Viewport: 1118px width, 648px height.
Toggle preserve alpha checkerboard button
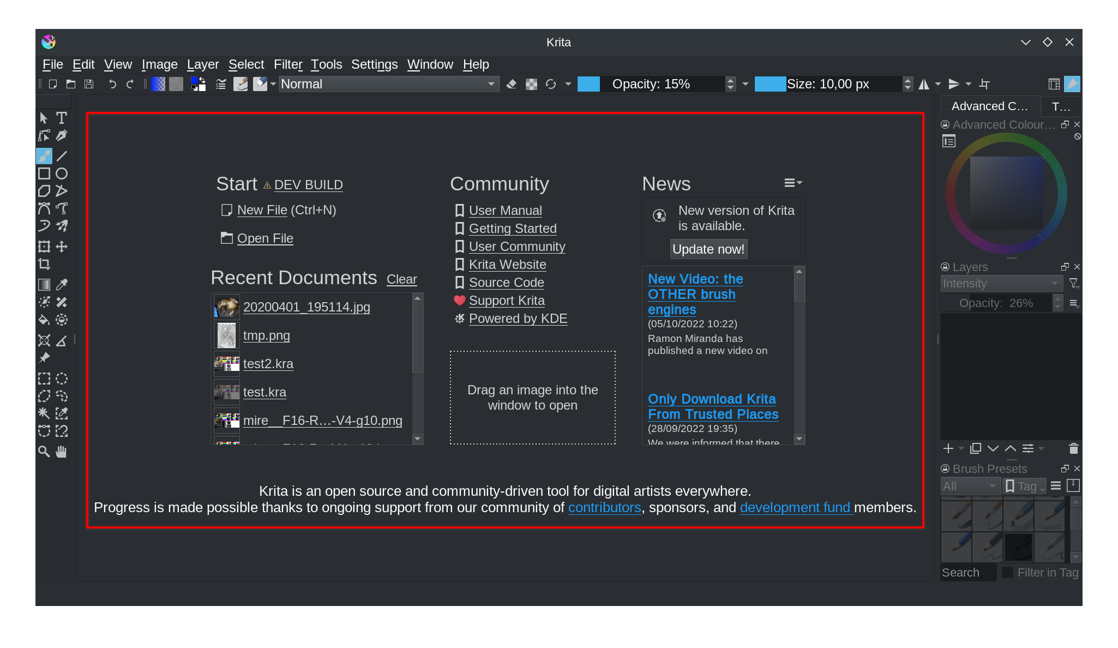pos(531,84)
